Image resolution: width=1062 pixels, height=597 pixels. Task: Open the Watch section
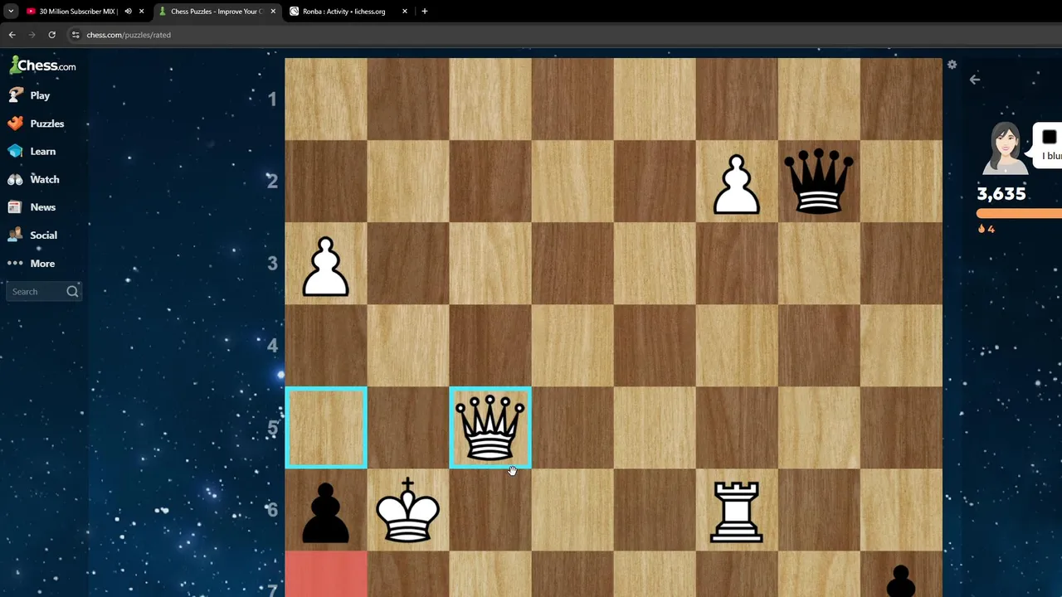click(44, 180)
